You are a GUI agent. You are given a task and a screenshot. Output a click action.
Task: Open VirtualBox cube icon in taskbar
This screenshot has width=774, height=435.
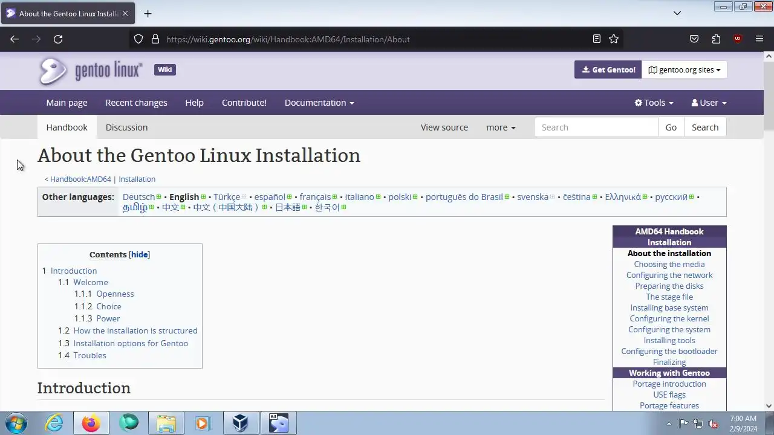pos(241,423)
